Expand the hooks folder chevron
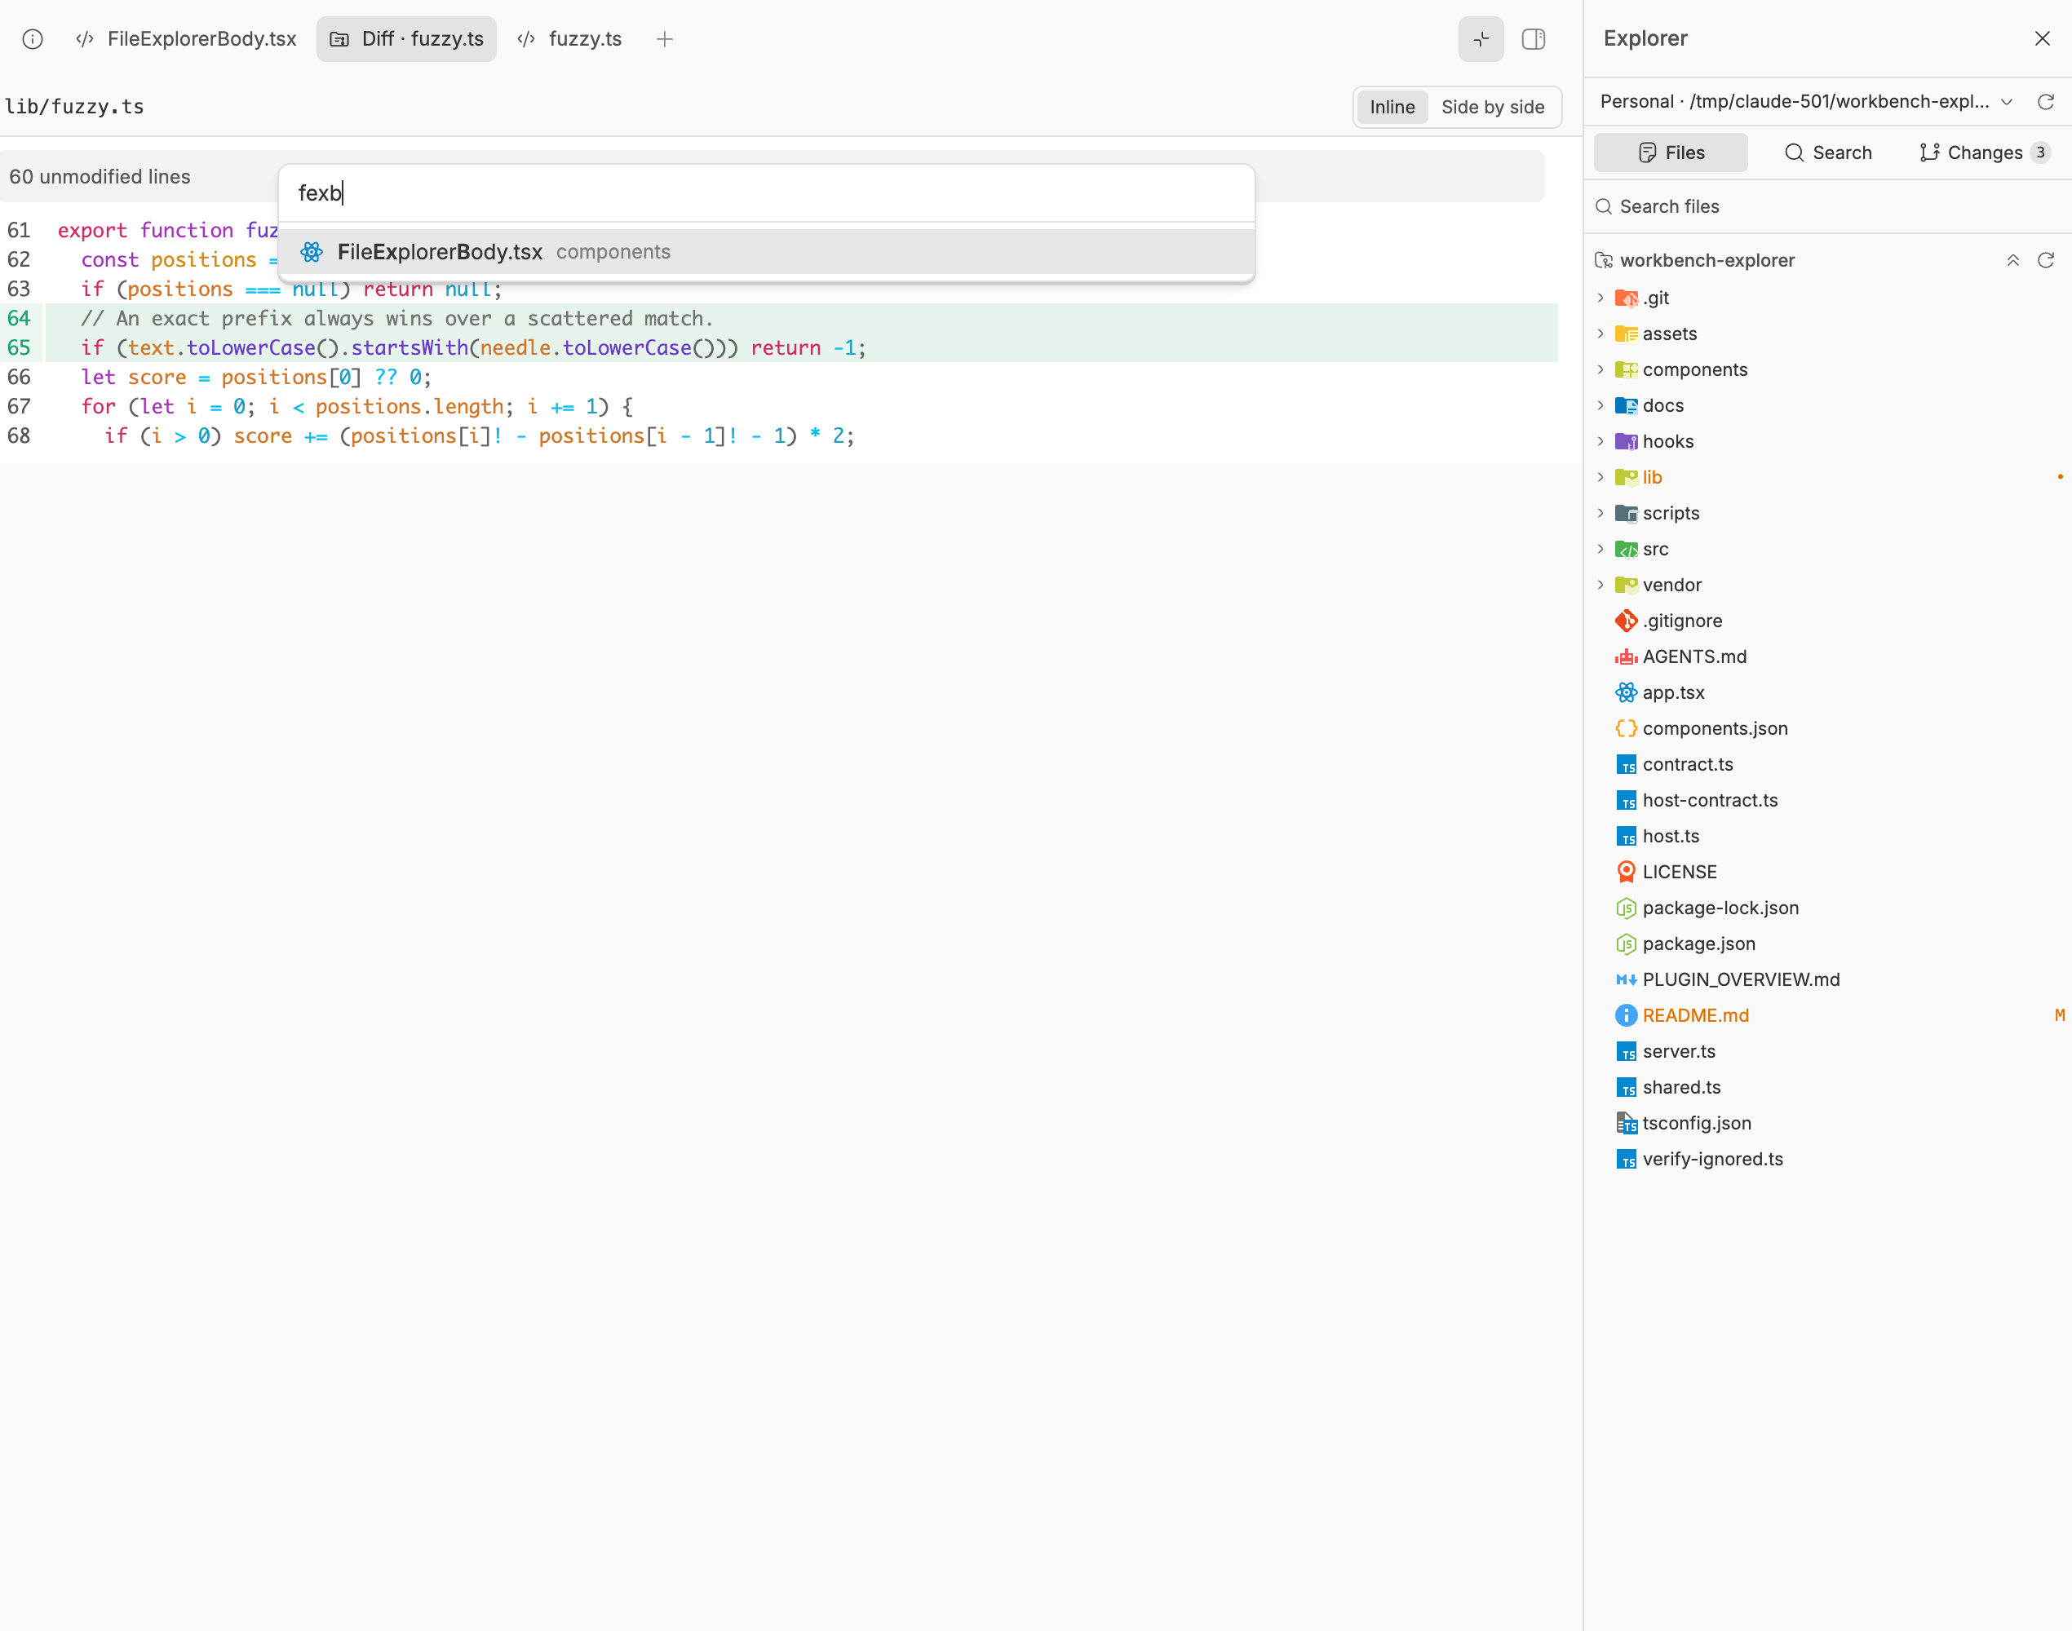 click(1600, 441)
